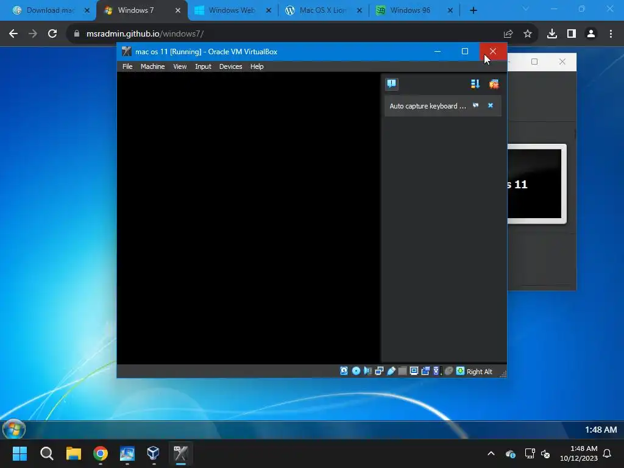Reload the current page

click(x=52, y=34)
